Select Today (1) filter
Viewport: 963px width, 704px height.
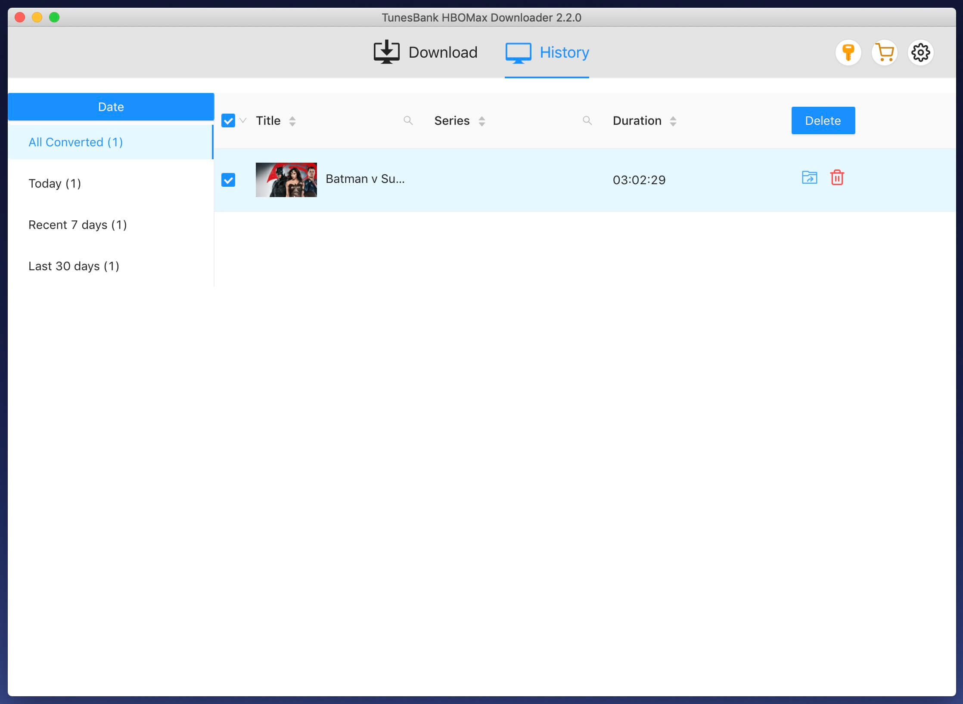(110, 183)
